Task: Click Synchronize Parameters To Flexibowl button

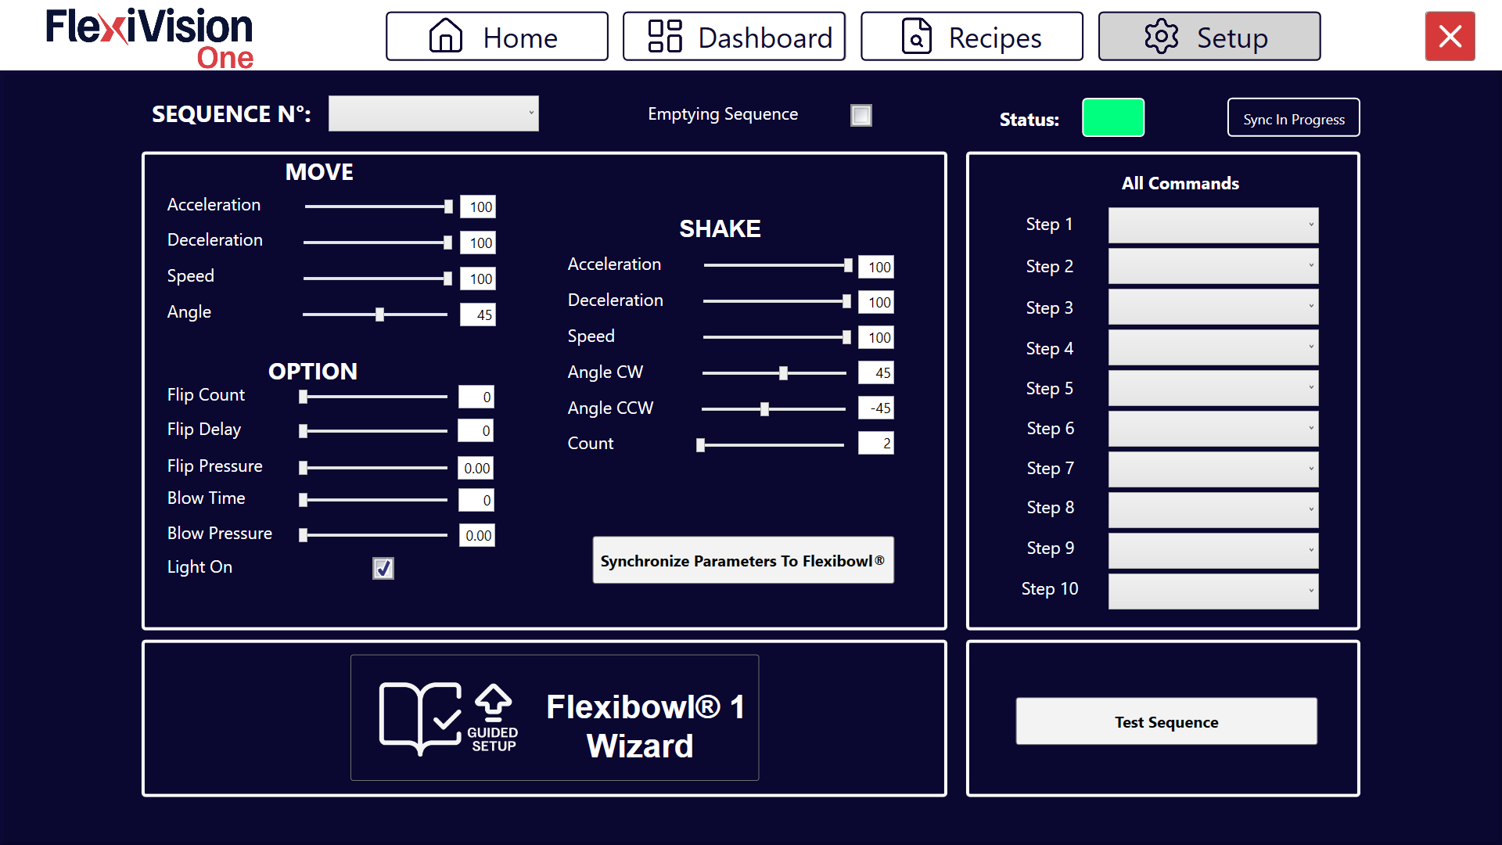Action: (743, 560)
